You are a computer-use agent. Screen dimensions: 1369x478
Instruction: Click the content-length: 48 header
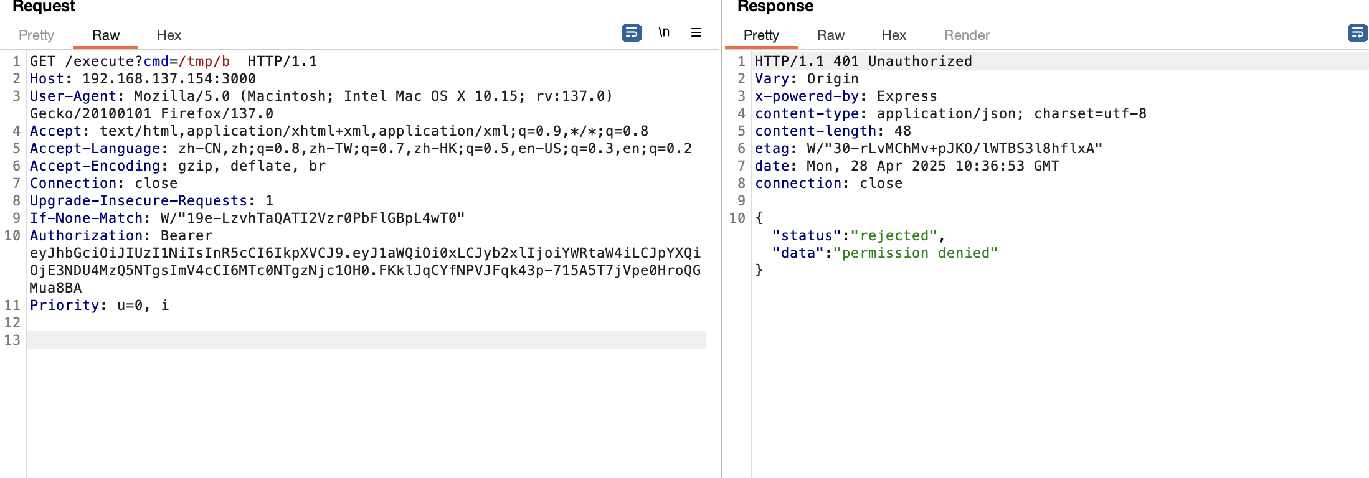(x=833, y=131)
